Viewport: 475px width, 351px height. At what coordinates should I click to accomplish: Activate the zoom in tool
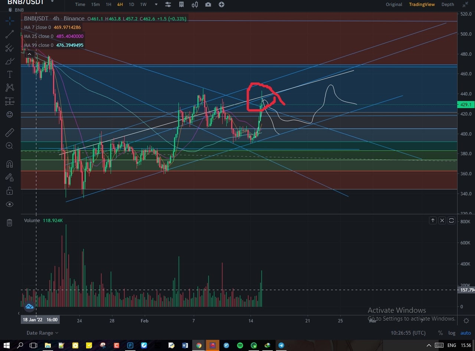click(x=10, y=146)
